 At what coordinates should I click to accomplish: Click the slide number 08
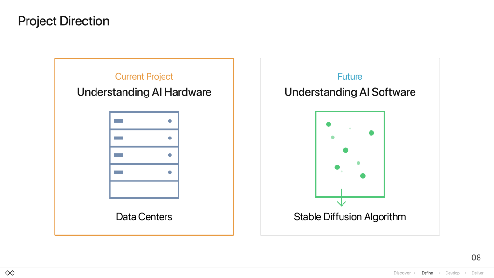[x=476, y=258]
